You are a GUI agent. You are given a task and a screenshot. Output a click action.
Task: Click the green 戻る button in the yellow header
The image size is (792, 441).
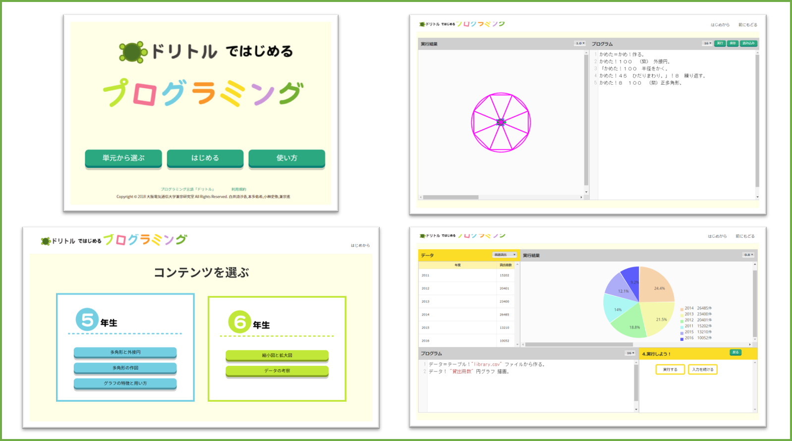click(735, 352)
